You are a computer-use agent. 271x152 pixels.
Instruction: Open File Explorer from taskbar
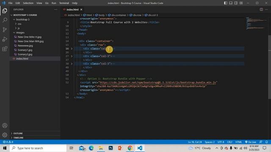coord(101,148)
